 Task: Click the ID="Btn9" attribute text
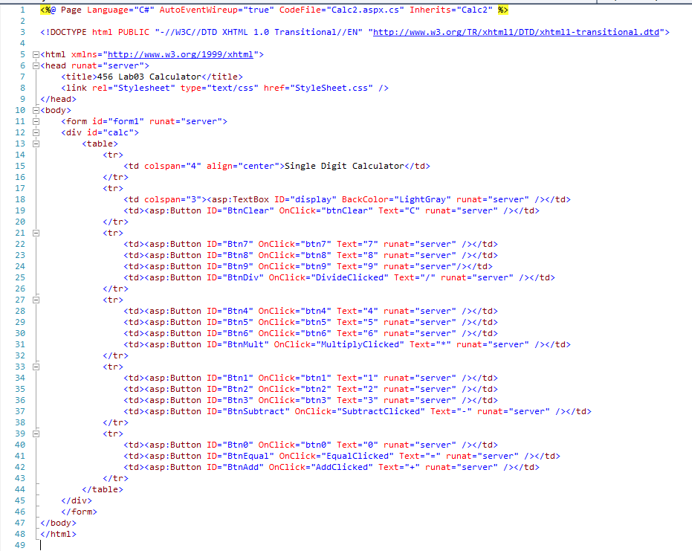[x=230, y=267]
